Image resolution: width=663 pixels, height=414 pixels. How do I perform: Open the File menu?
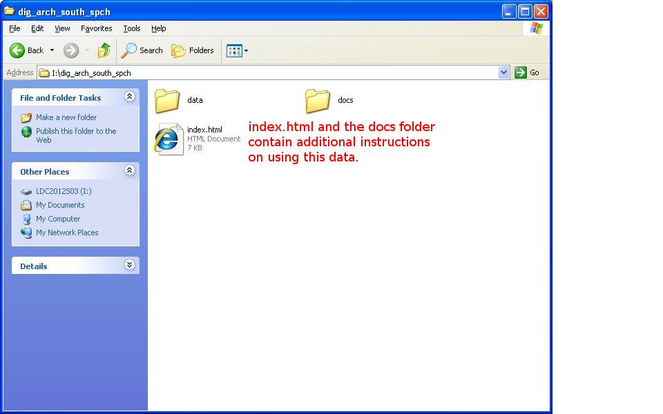15,28
